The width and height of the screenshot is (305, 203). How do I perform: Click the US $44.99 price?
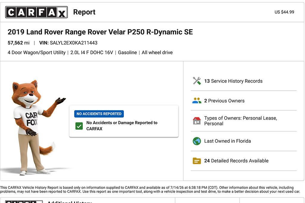tap(284, 12)
